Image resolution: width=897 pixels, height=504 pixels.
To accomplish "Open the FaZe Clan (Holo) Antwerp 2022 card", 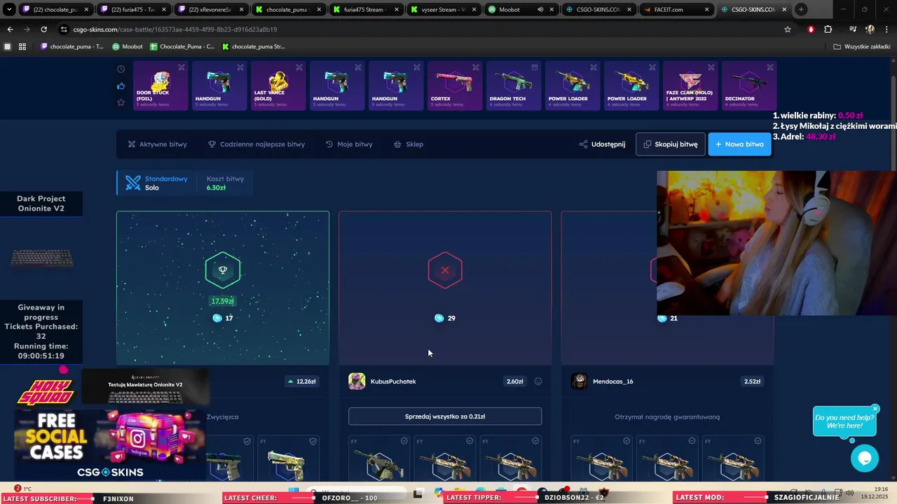I will (x=690, y=86).
